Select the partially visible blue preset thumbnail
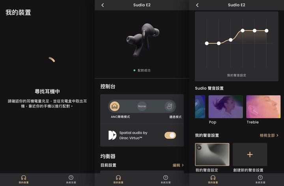Screen dimensions: 284x186 point(200,107)
